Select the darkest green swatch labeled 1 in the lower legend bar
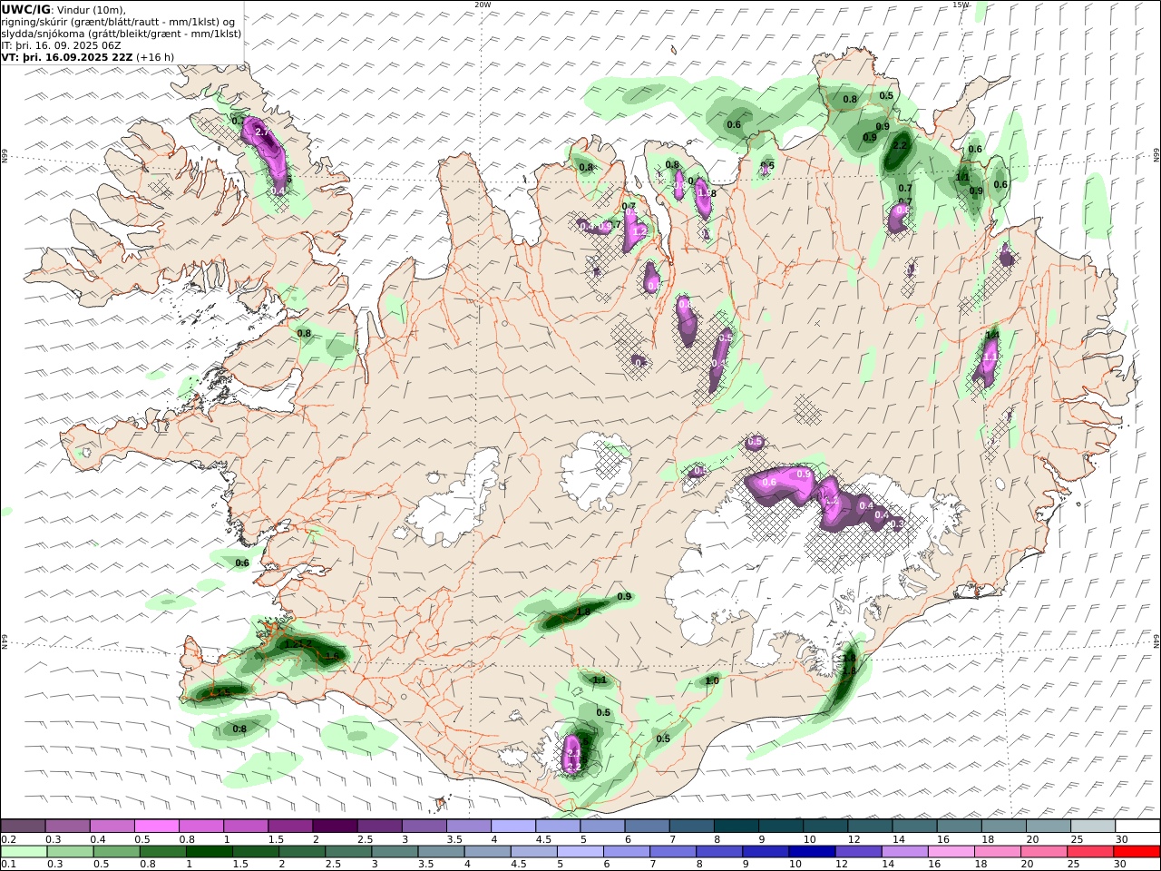This screenshot has width=1161, height=871. tap(210, 852)
